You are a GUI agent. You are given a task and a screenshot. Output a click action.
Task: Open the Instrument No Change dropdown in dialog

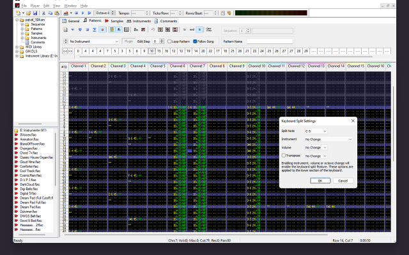tap(328, 140)
